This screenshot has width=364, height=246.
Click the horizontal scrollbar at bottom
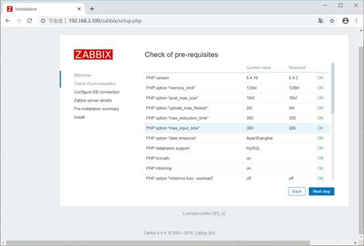click(158, 243)
